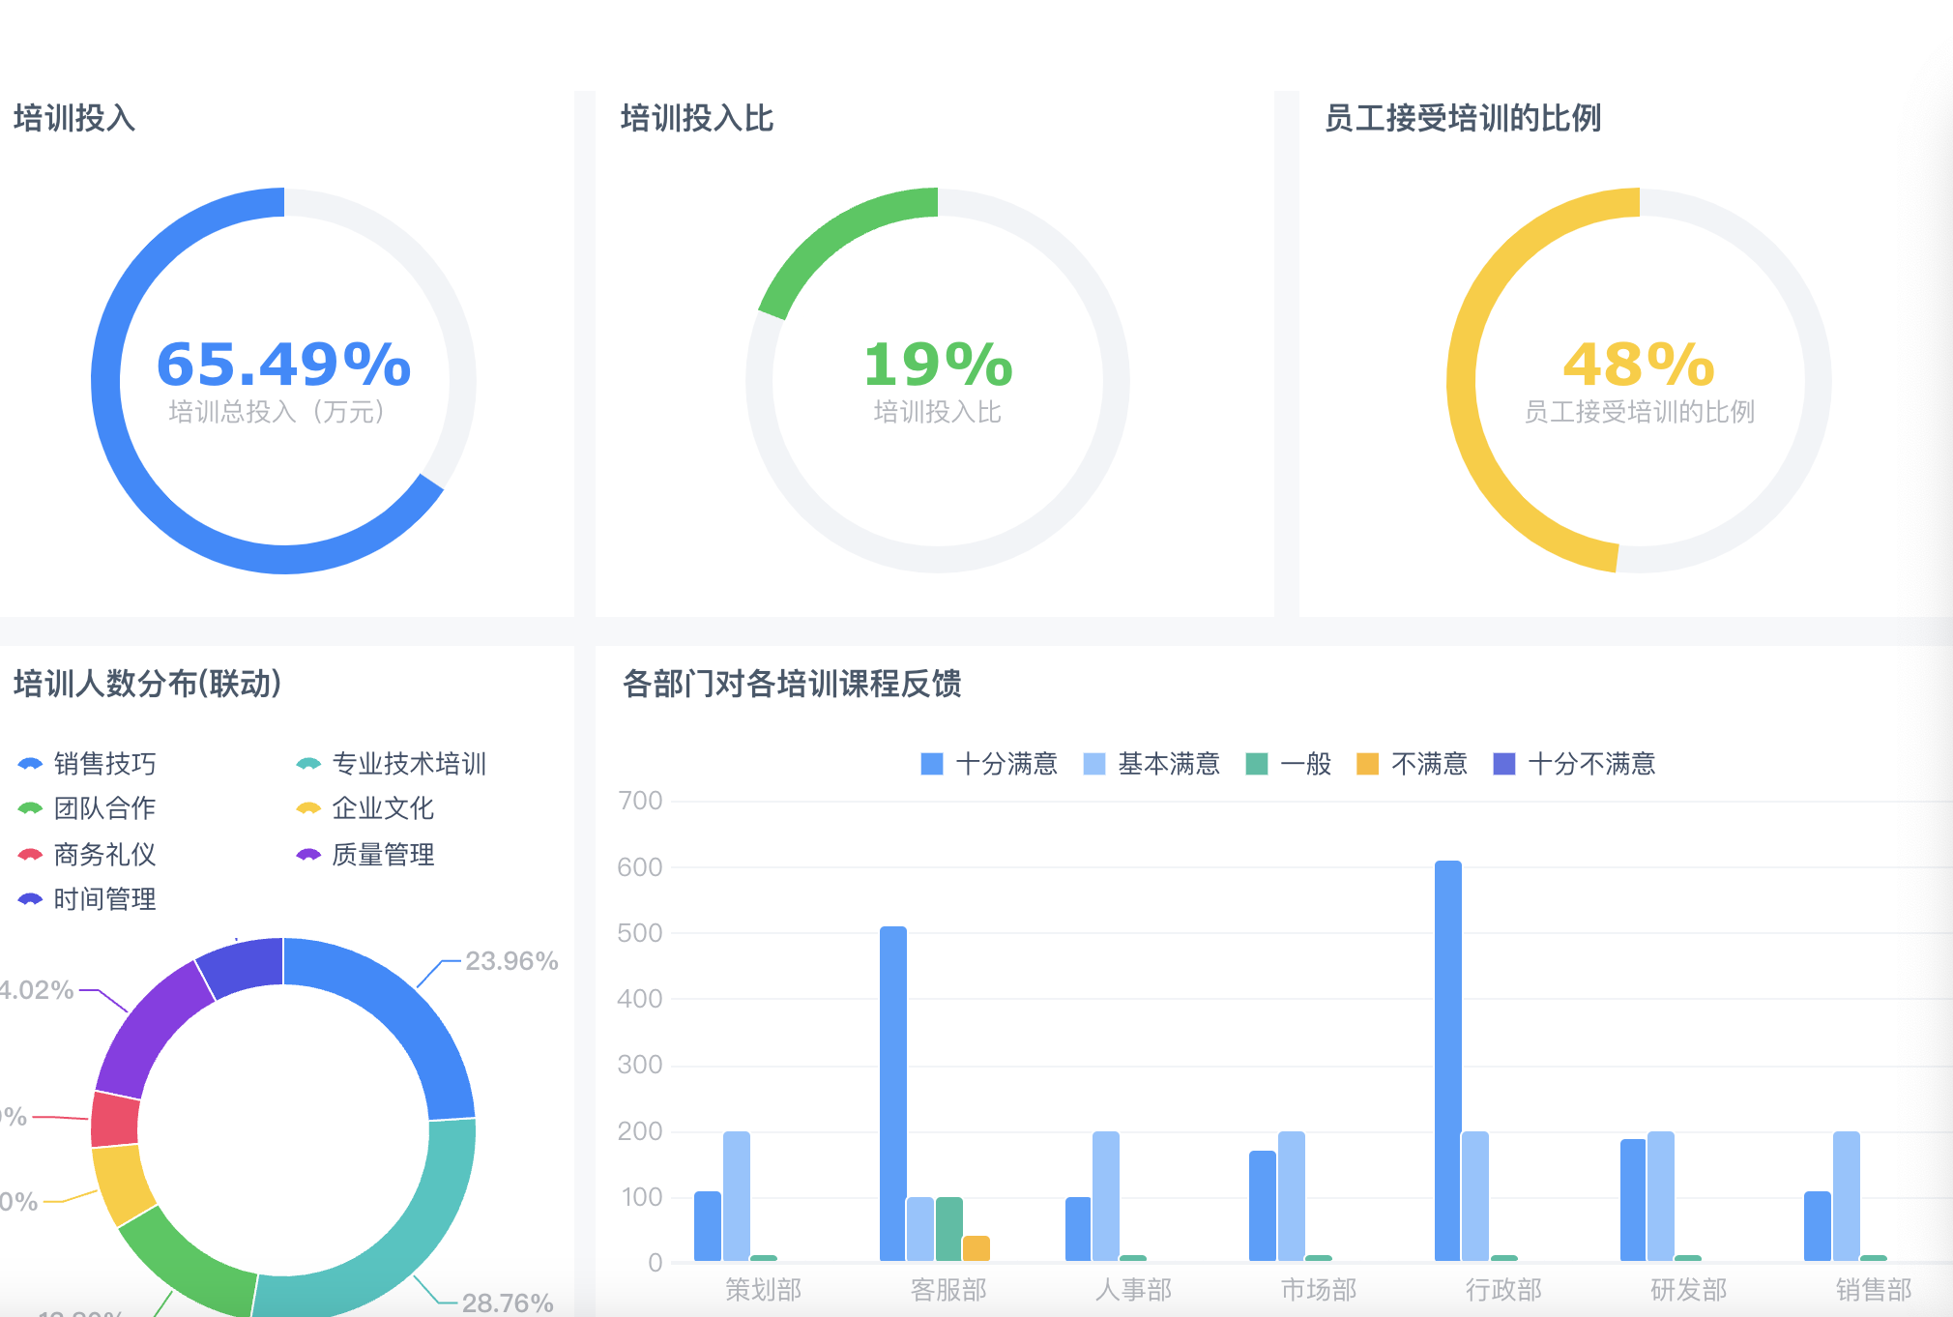This screenshot has height=1317, width=1953.
Task: Click the 23.96% pie label
Action: tap(511, 961)
